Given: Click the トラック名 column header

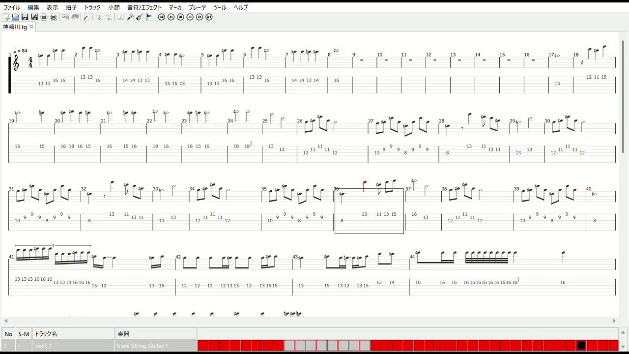Looking at the screenshot, I should pos(73,334).
